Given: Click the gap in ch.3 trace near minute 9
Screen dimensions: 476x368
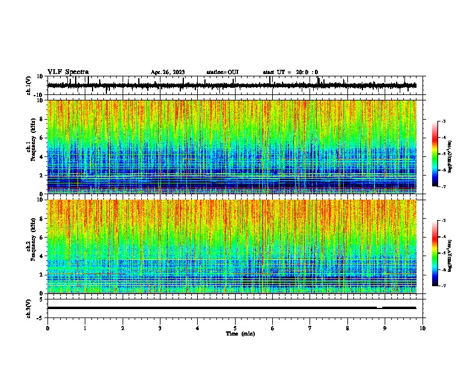Looking at the screenshot, I should [379, 308].
